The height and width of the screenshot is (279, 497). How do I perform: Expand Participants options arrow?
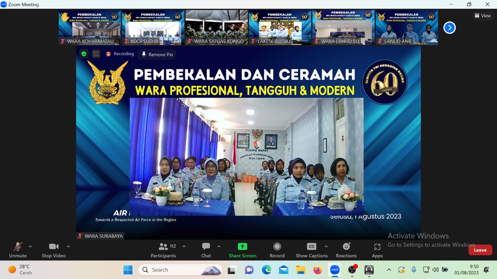coord(184,246)
